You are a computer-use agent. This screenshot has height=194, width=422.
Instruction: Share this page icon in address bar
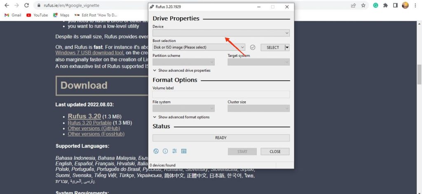(353, 5)
